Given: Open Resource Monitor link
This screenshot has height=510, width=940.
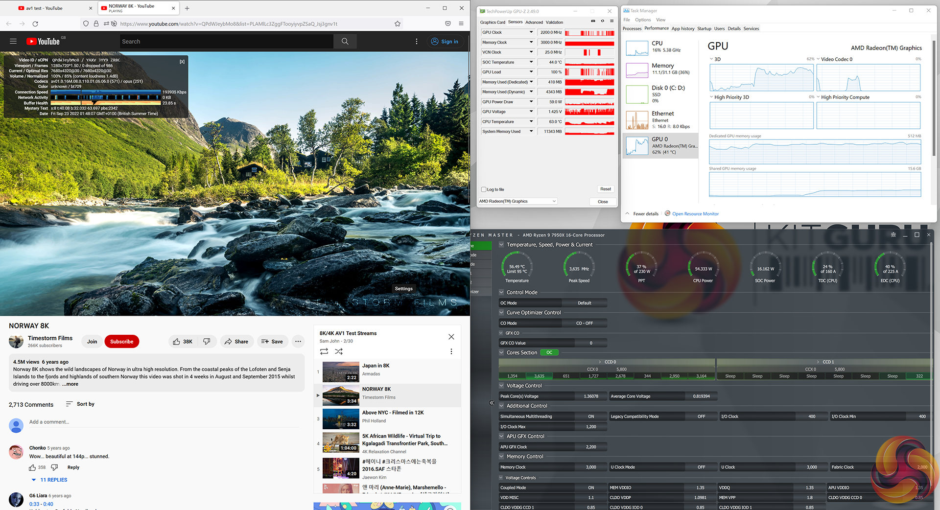Looking at the screenshot, I should pos(695,214).
